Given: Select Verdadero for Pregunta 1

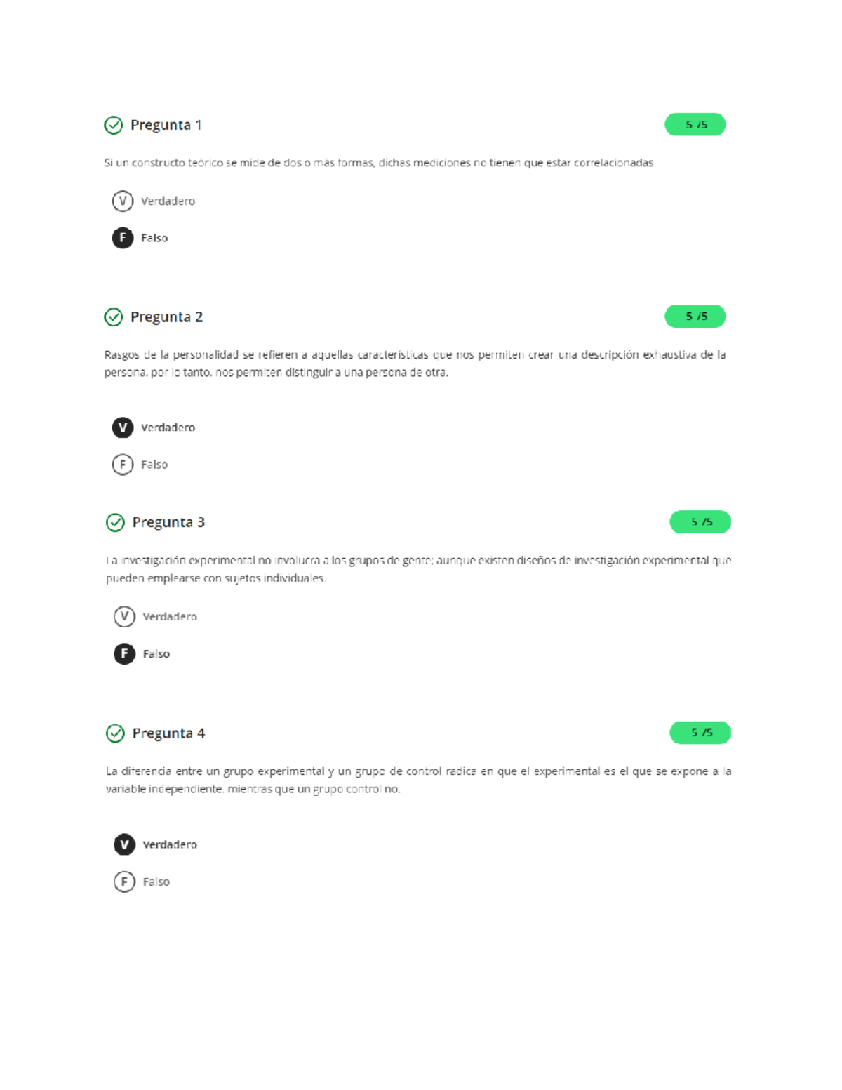Looking at the screenshot, I should [123, 201].
